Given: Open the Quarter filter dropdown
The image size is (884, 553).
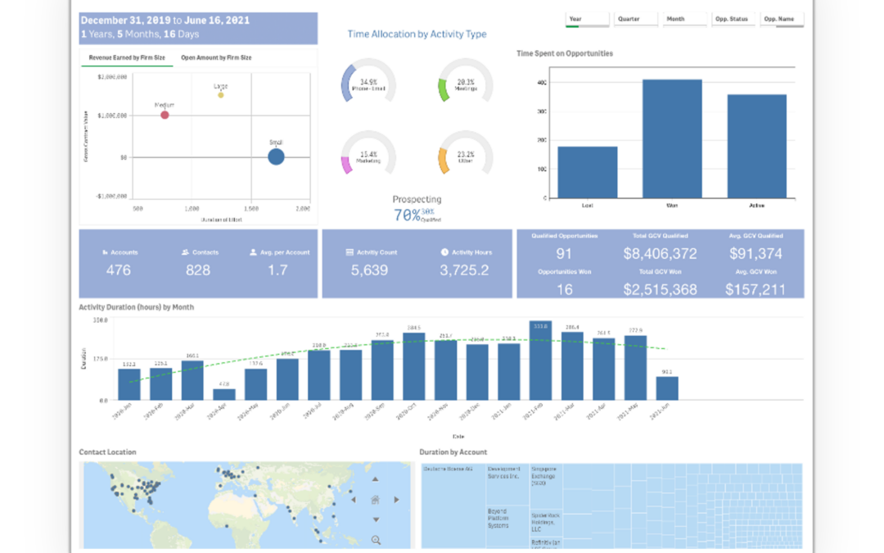Looking at the screenshot, I should point(637,19).
